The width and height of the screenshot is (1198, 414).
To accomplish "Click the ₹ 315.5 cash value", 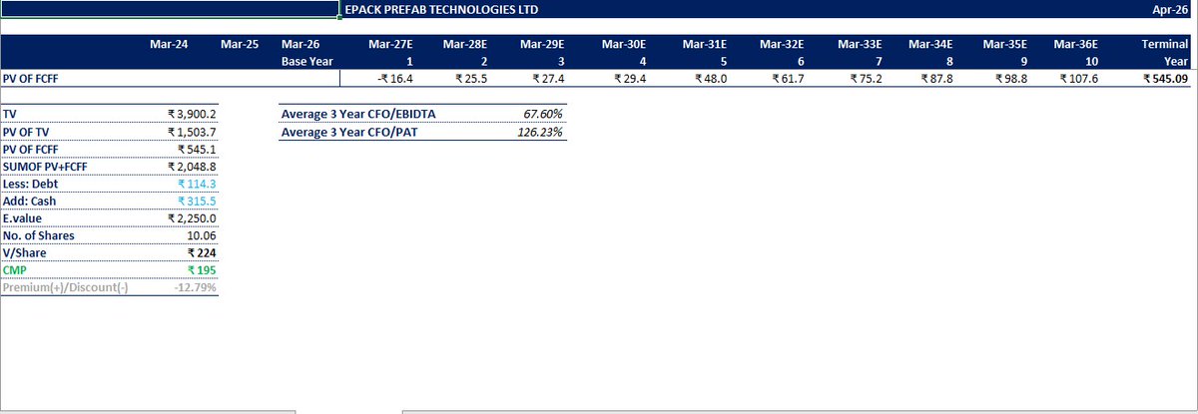I will [x=196, y=201].
